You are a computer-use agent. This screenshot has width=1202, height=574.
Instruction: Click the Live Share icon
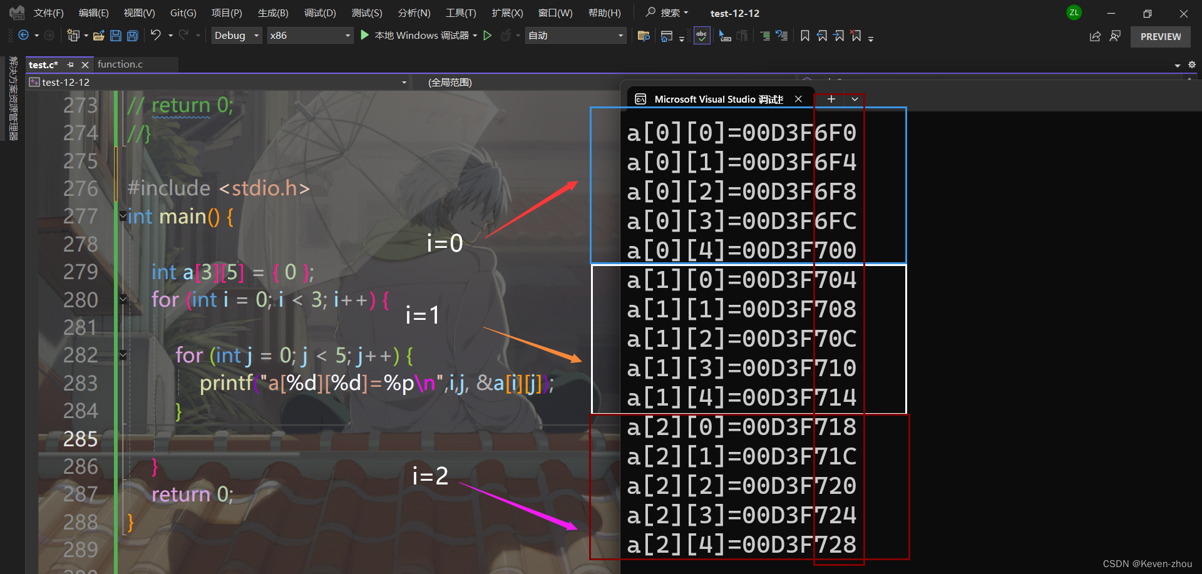coord(1095,36)
